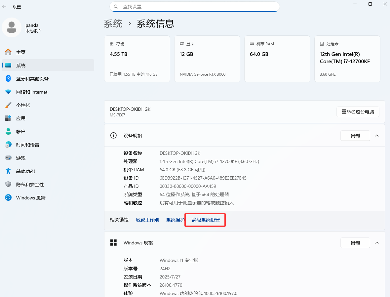Open 时间和语言 settings page

(x=48, y=145)
